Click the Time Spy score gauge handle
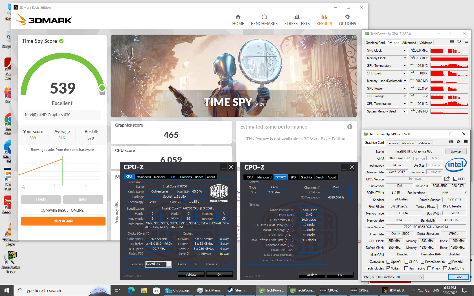 pyautogui.click(x=102, y=88)
